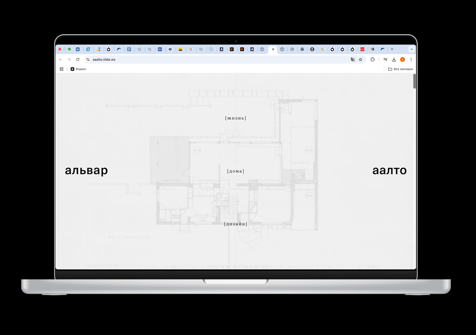This screenshot has width=476, height=335.
Task: Go forward to next page
Action: pyautogui.click(x=69, y=59)
